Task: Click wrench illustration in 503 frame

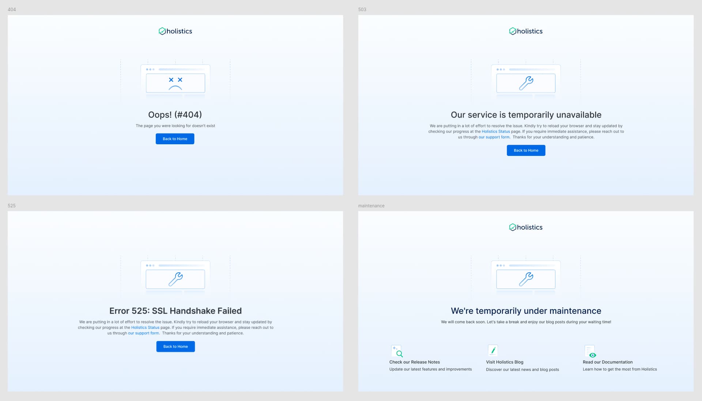Action: (x=525, y=83)
